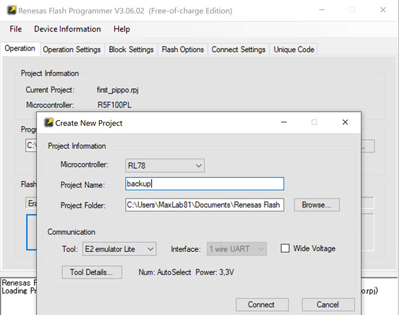Click the Create New Project dialog lightning icon

(49, 122)
